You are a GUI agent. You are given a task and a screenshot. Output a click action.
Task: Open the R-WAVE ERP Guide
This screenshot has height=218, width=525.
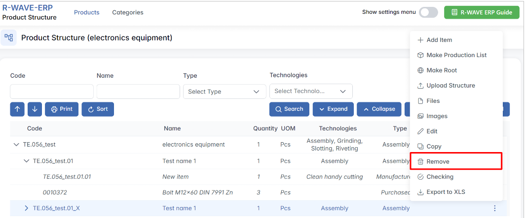click(x=481, y=12)
